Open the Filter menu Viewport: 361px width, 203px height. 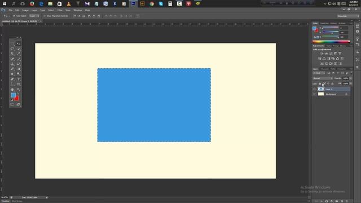[60, 10]
